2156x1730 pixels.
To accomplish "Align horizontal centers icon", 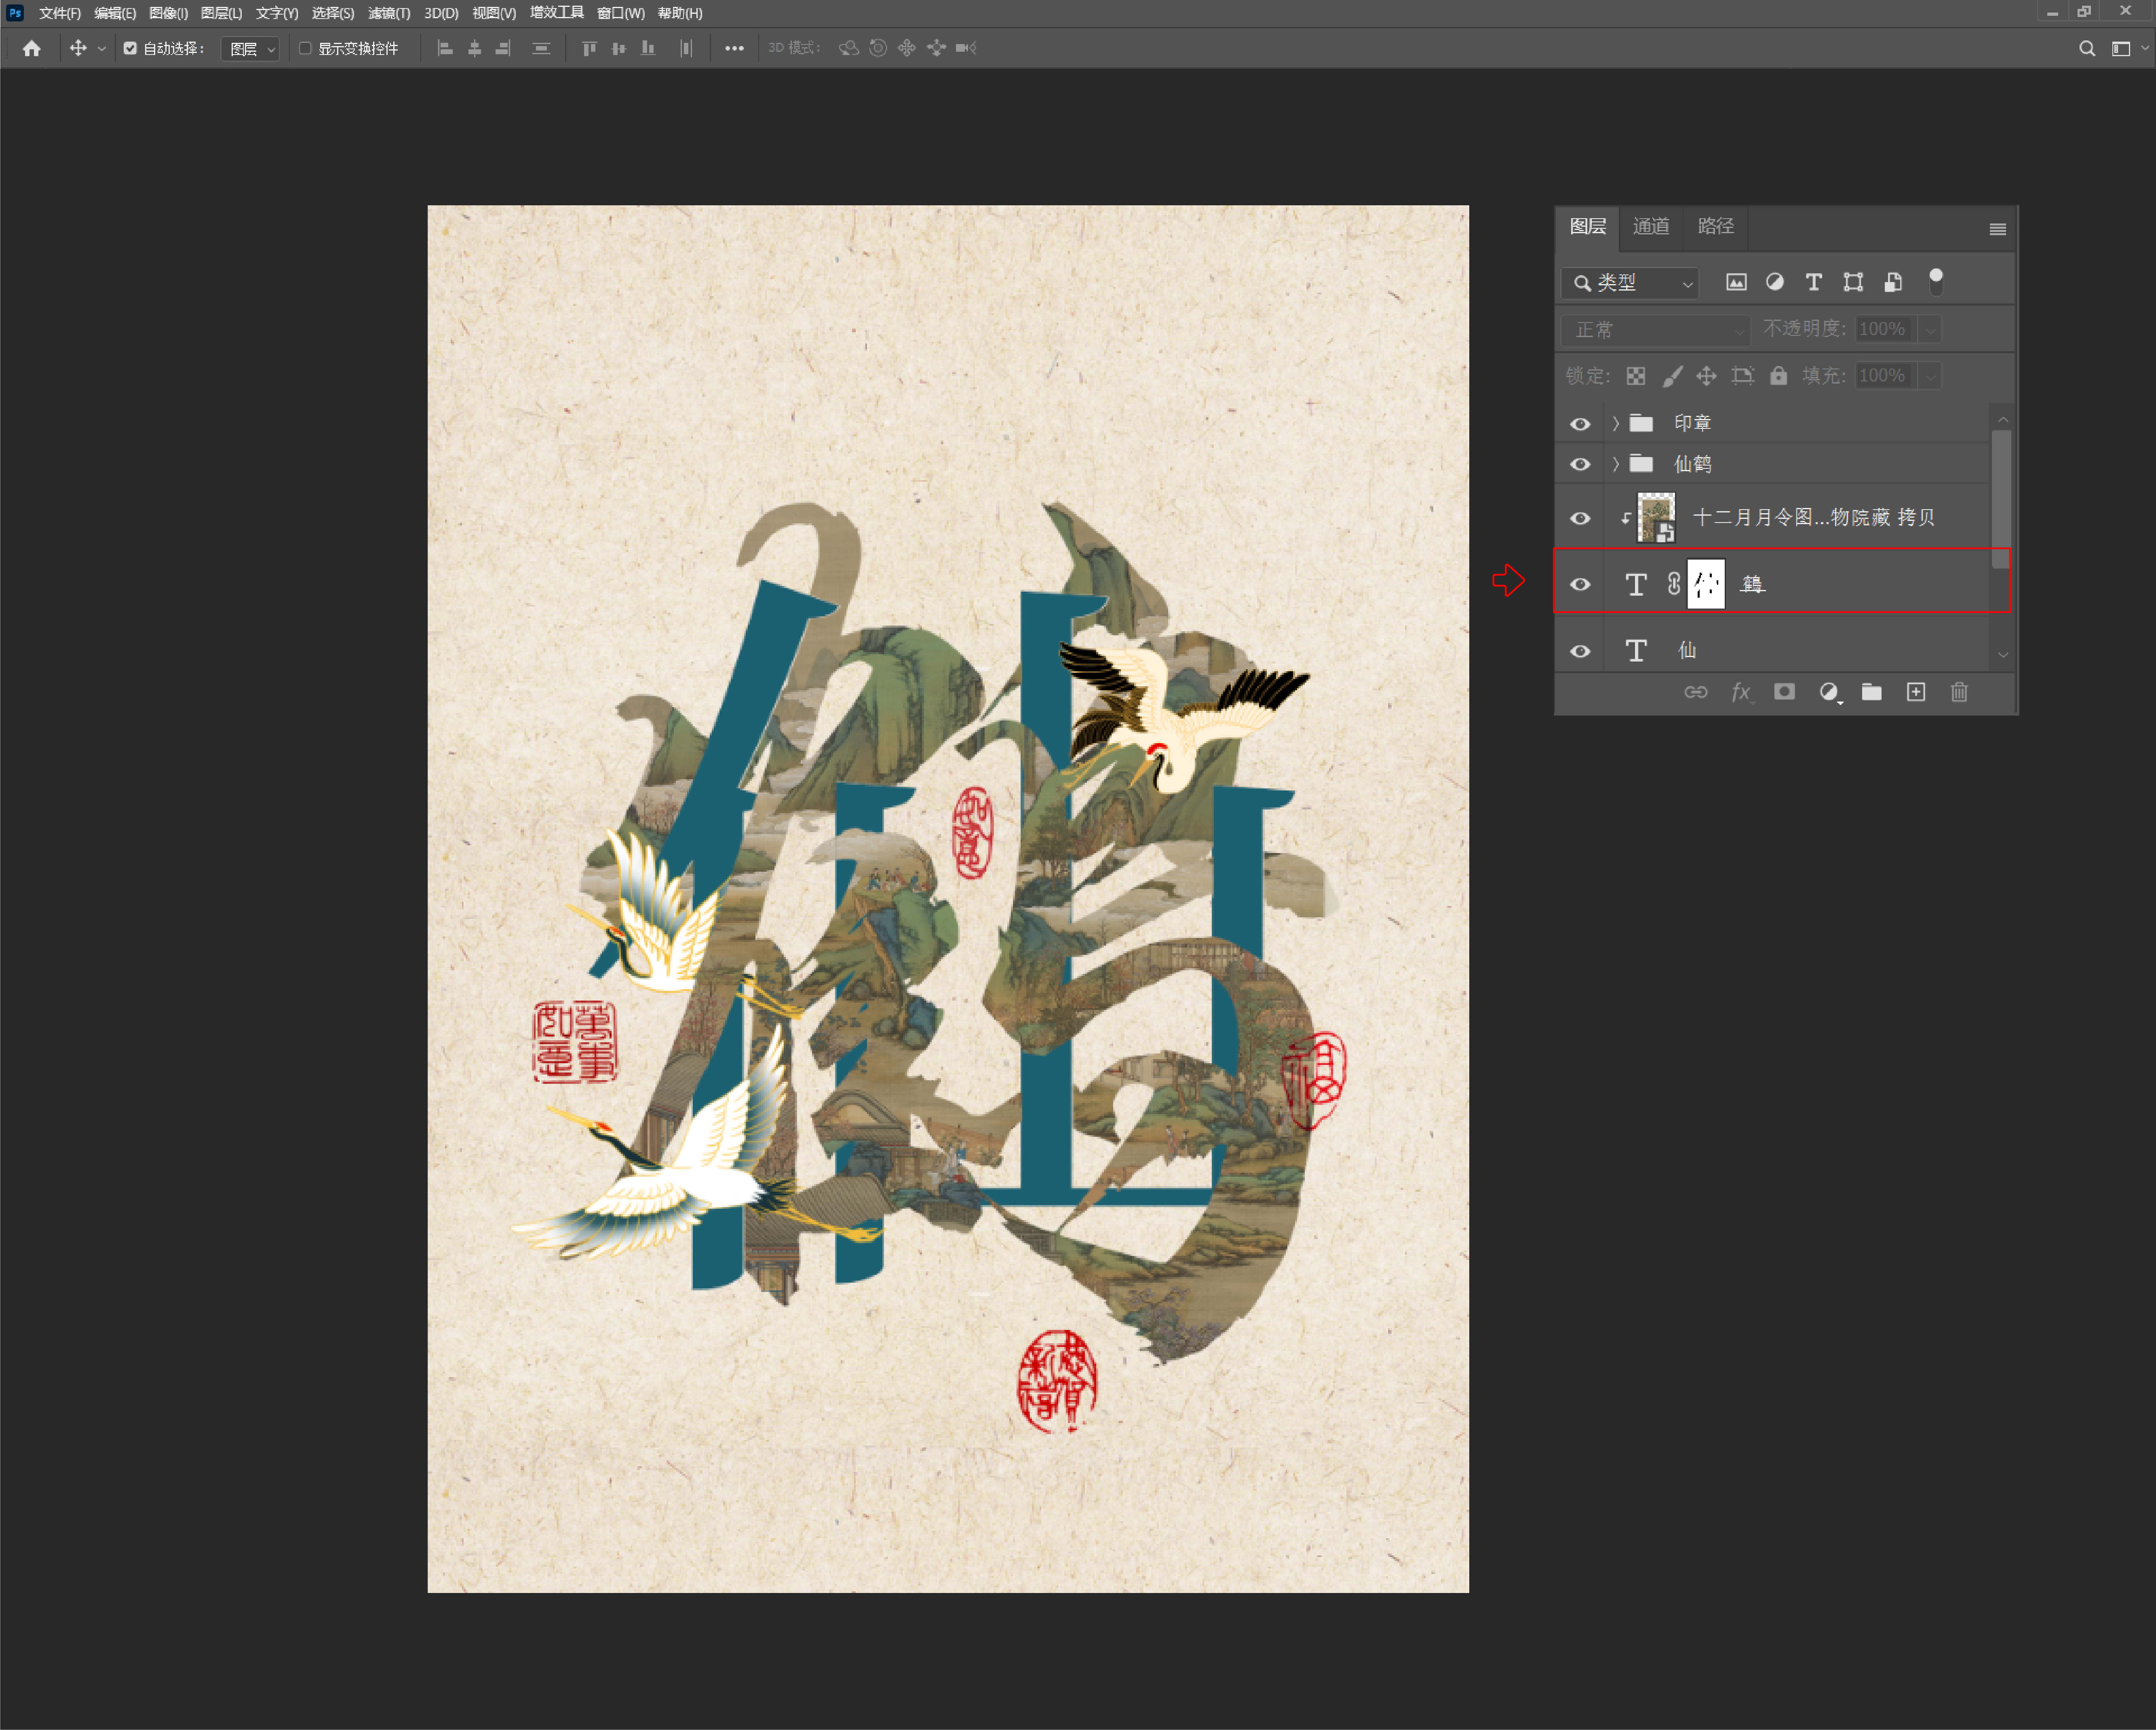I will coord(475,48).
